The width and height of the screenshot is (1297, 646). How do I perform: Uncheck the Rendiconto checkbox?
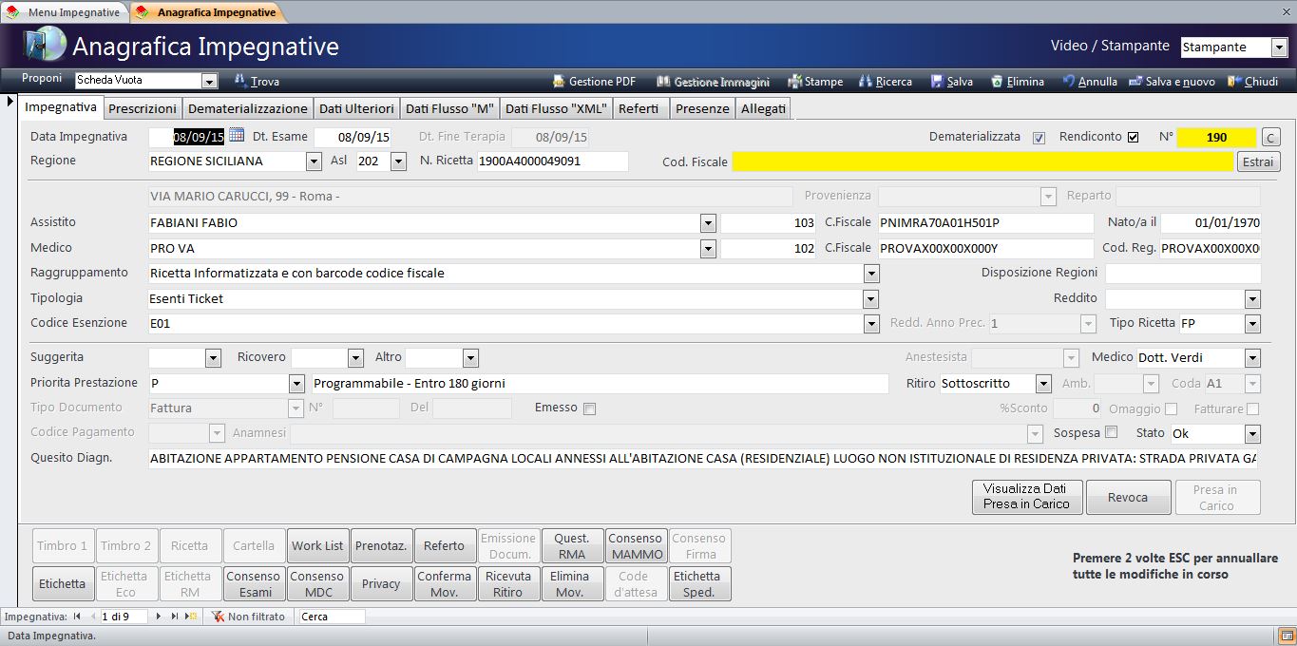[1133, 138]
